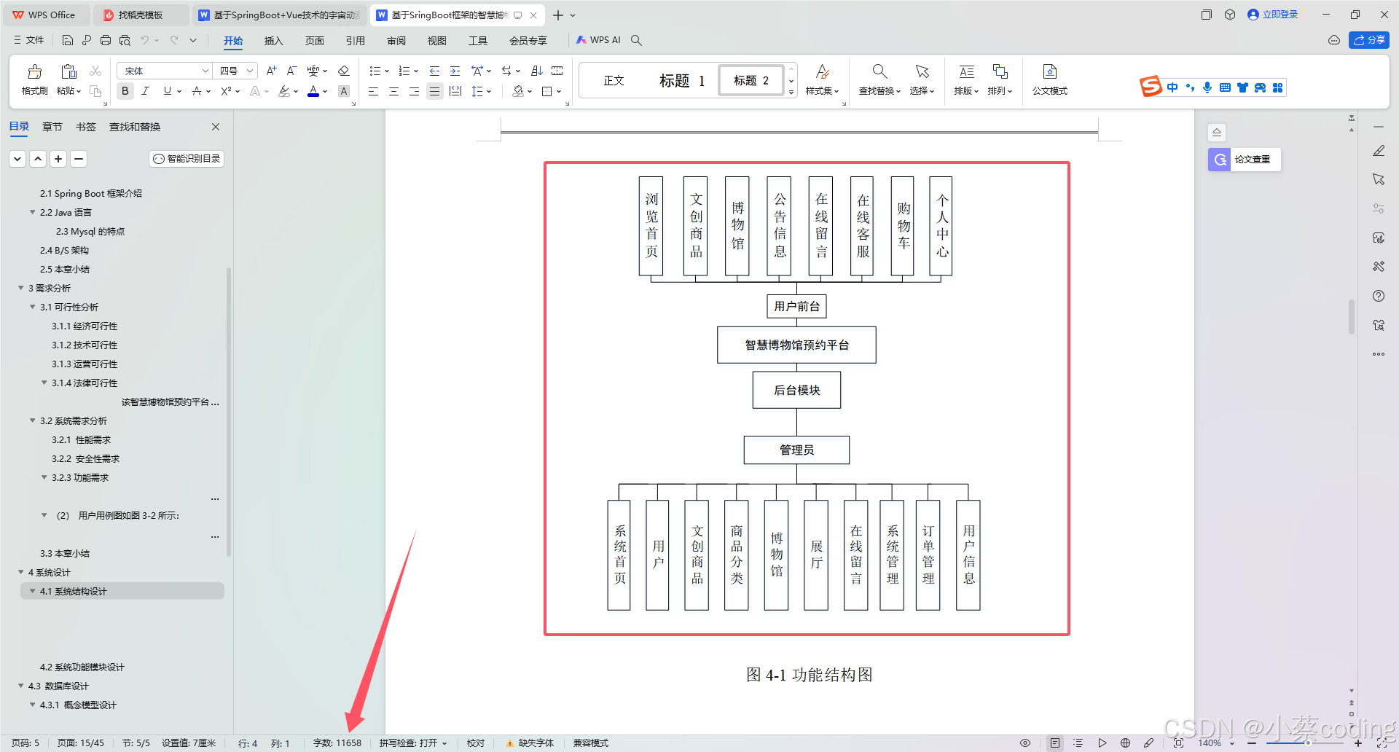
Task: Apply the 标题 1 heading style
Action: tap(682, 80)
